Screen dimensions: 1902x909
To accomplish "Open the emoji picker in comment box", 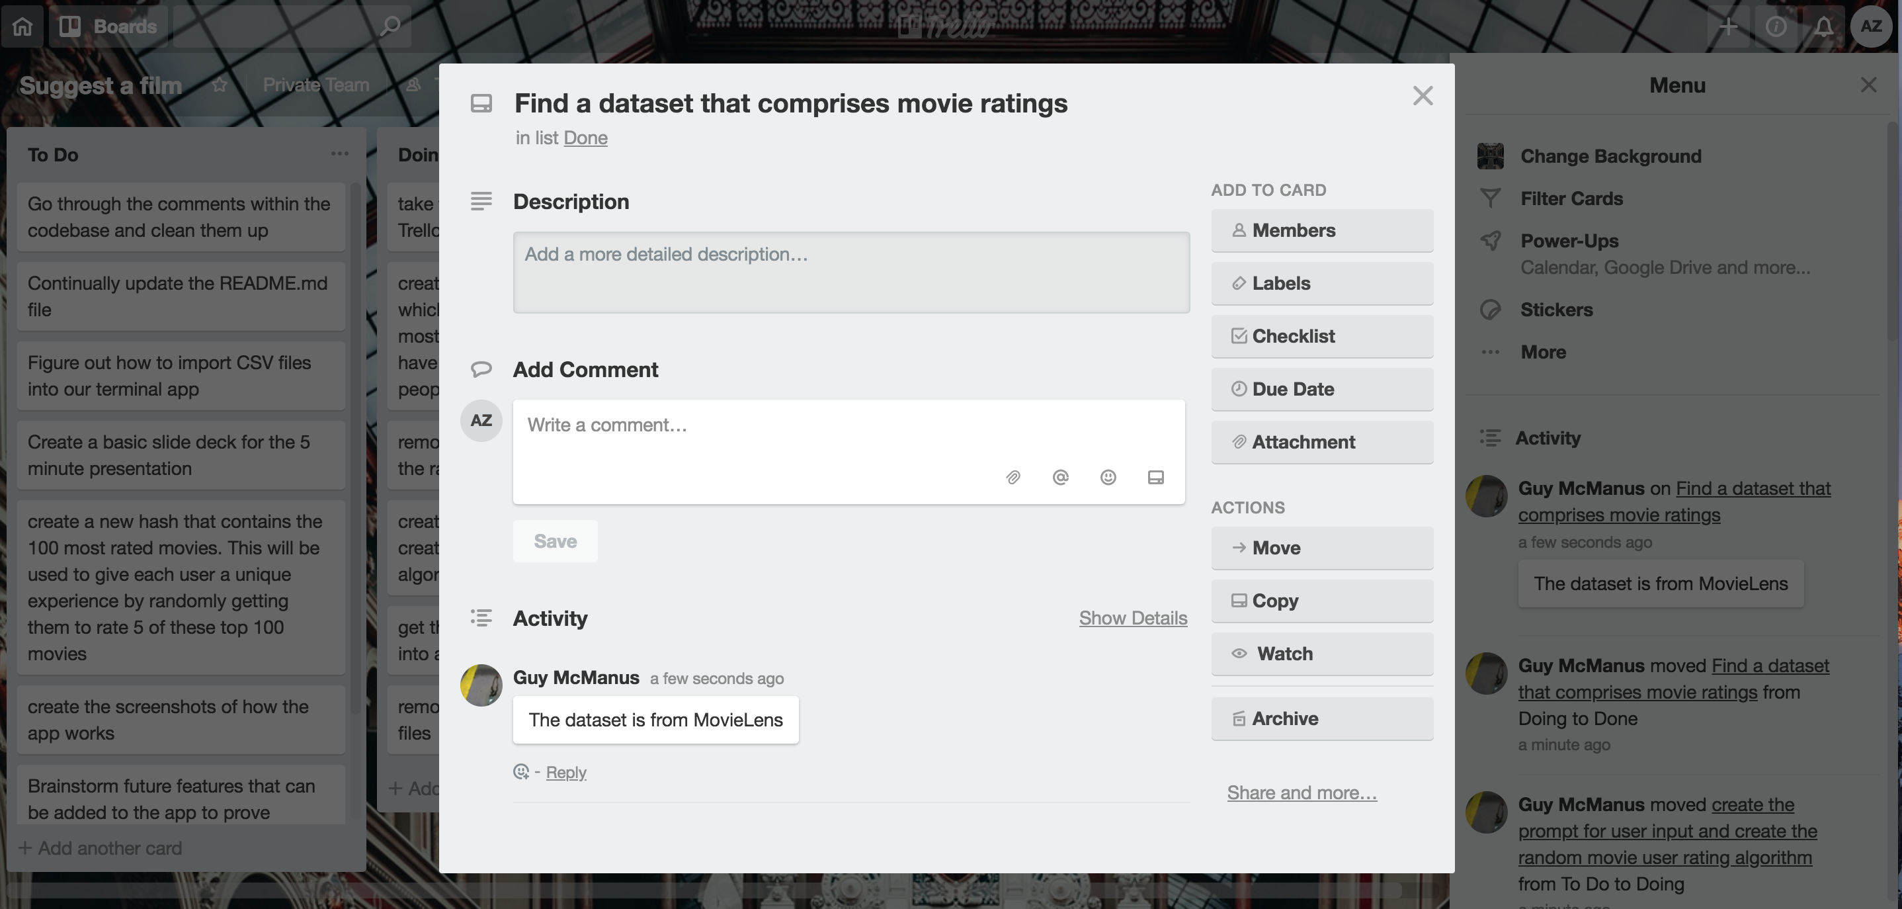I will click(1108, 478).
